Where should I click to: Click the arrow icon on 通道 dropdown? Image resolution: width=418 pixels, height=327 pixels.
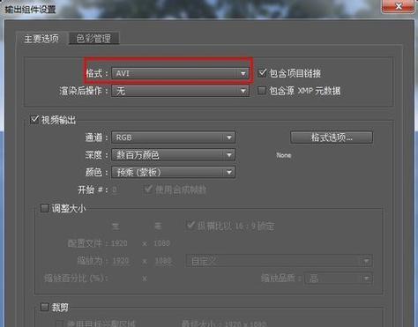tap(229, 137)
